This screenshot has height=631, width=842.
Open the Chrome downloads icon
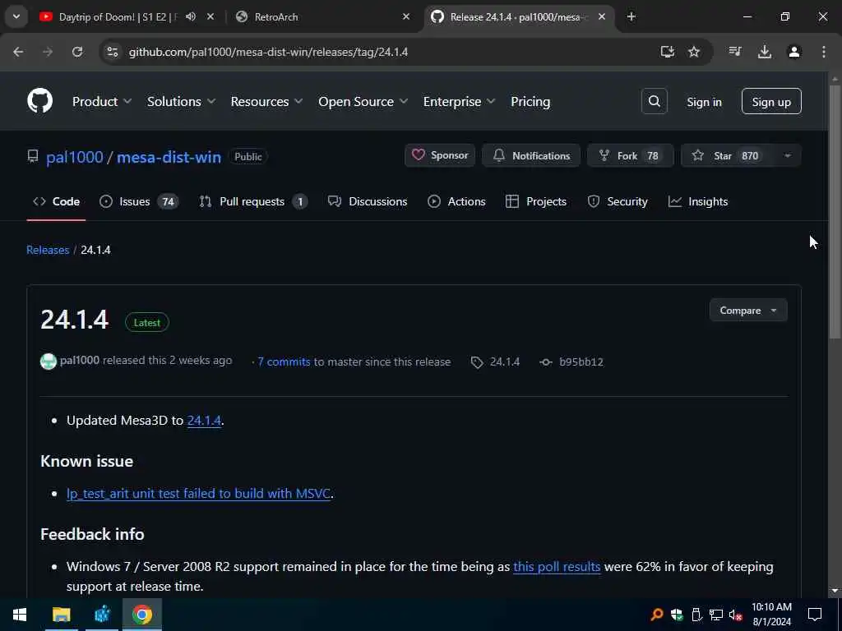[x=765, y=52]
